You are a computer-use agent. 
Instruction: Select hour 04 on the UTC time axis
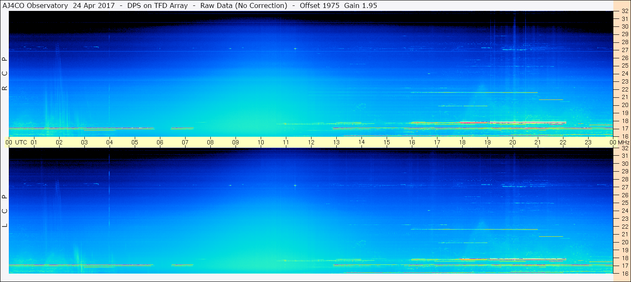[x=110, y=142]
